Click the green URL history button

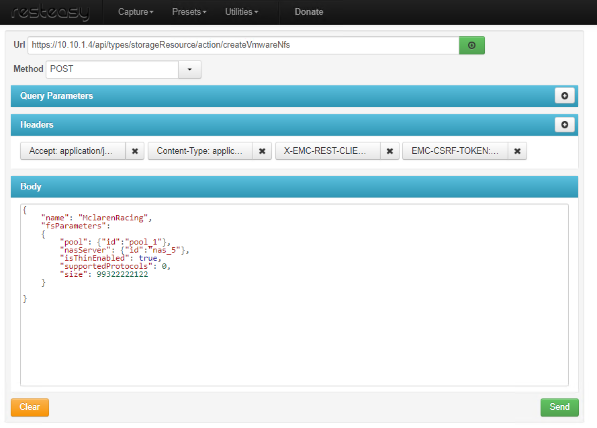471,45
